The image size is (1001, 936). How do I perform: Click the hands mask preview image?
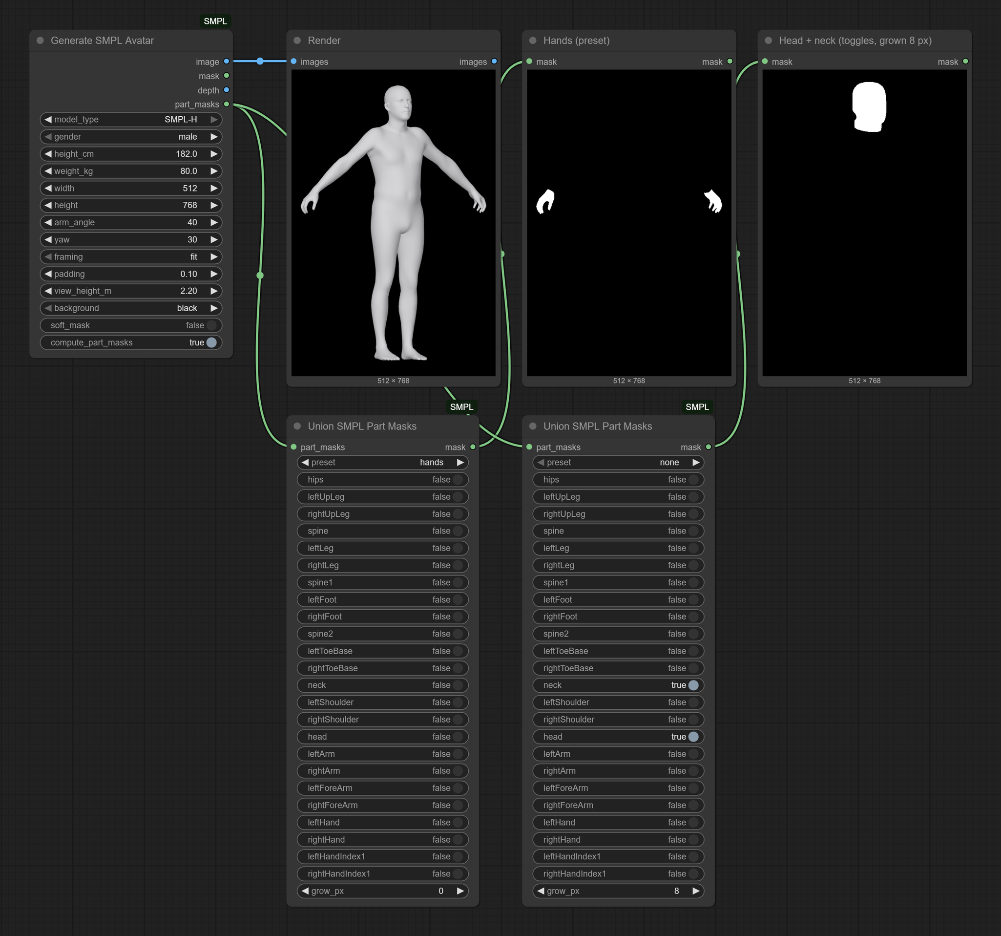[x=629, y=223]
